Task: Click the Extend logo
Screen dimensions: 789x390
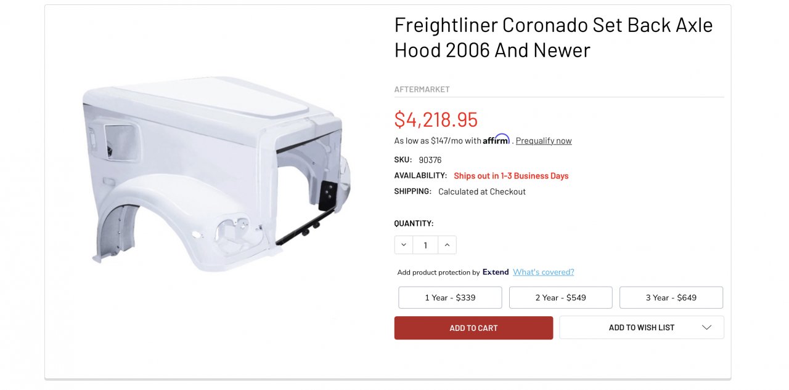Action: pyautogui.click(x=496, y=272)
